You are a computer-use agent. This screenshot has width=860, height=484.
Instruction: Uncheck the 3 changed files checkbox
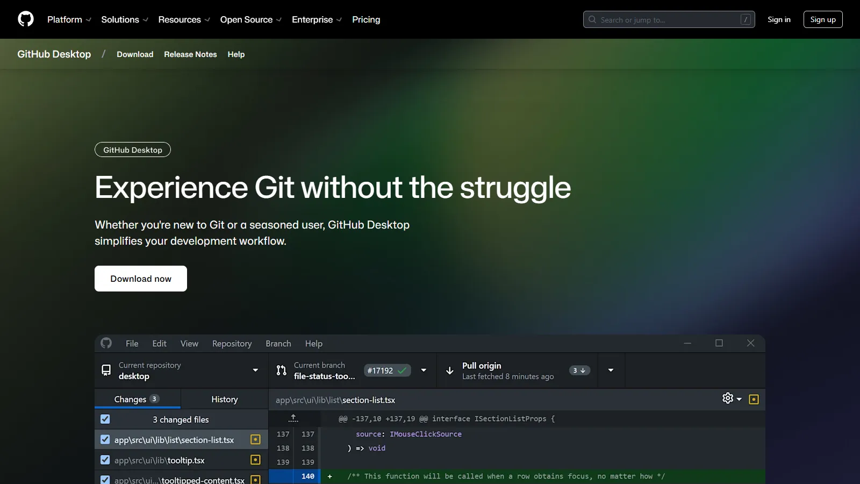(x=105, y=419)
